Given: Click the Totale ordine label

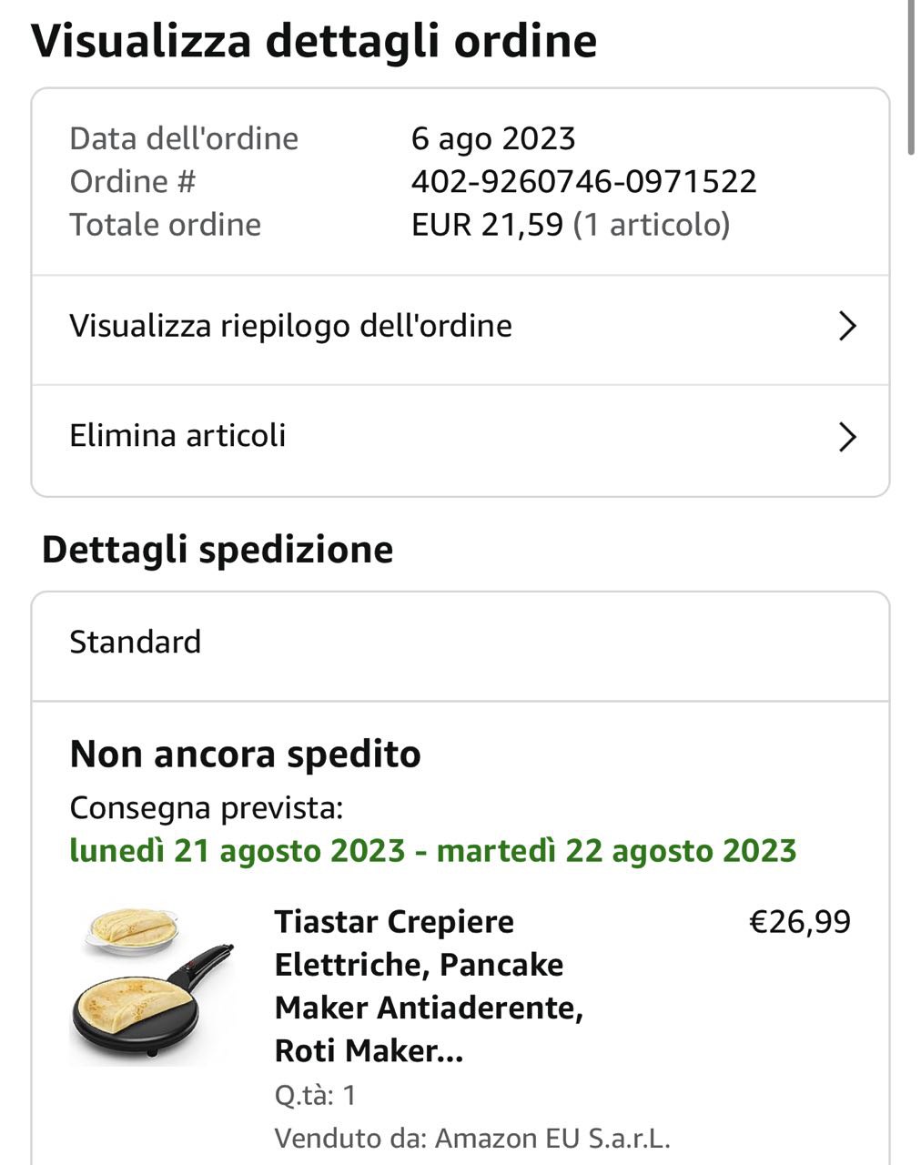Looking at the screenshot, I should tap(166, 225).
